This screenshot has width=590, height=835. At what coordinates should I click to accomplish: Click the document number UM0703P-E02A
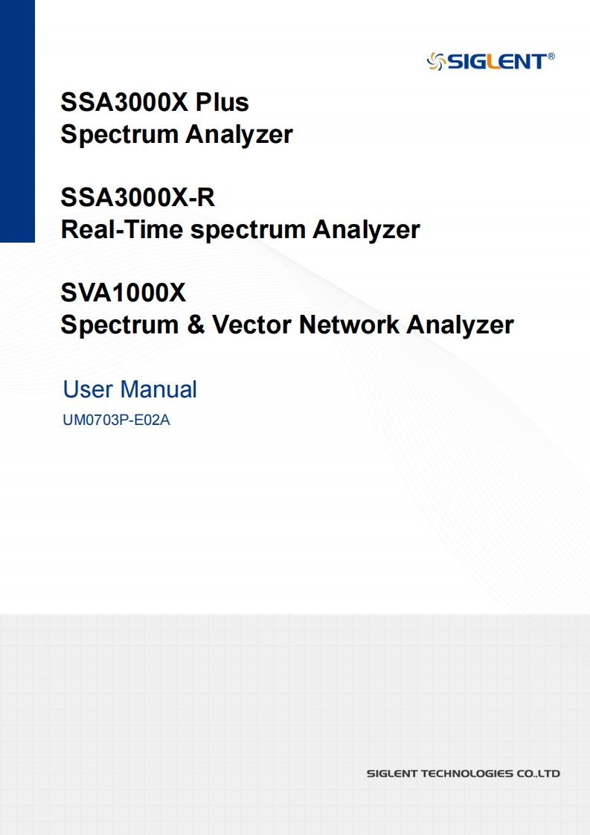click(117, 420)
